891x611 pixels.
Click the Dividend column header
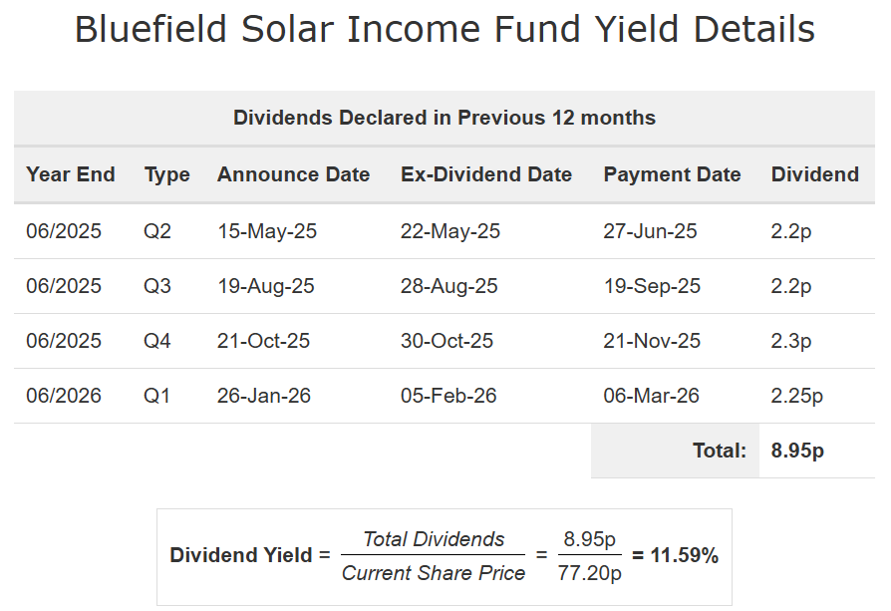(814, 174)
